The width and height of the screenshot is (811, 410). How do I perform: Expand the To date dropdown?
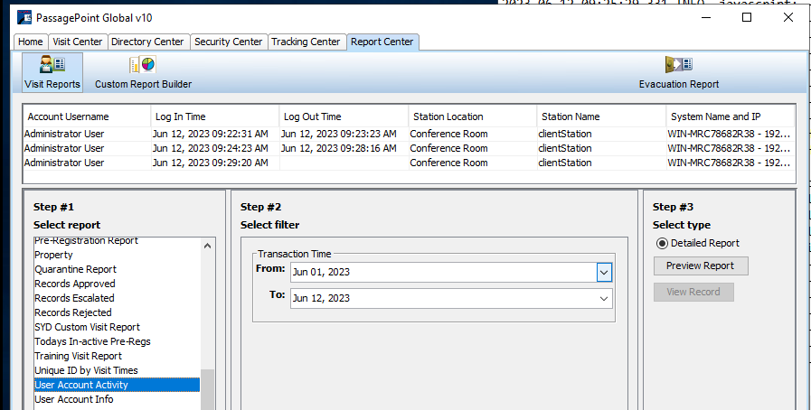604,298
